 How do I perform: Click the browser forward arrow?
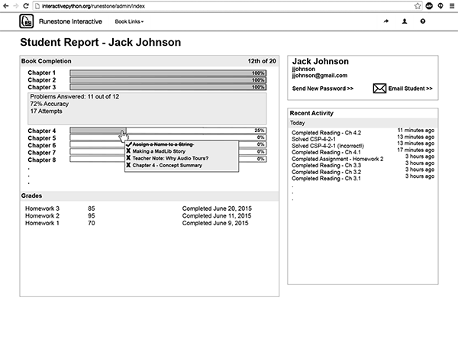coord(16,6)
